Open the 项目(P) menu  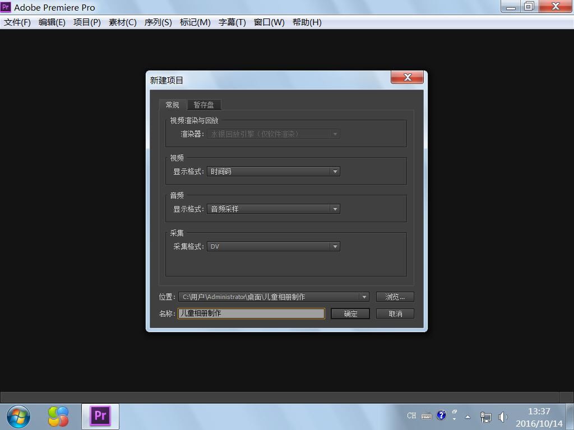coord(87,22)
